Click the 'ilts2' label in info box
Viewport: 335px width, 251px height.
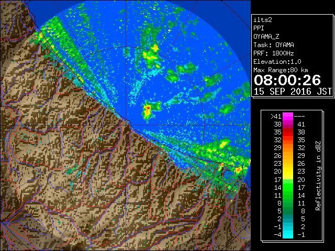[x=263, y=20]
